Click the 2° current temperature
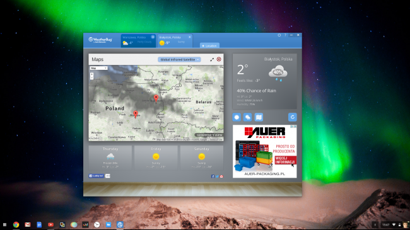Screen dimensions: 410x230 (242, 70)
